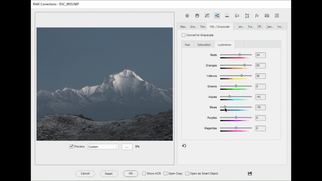The height and width of the screenshot is (181, 322).
Task: Click the Cancel button
Action: 85,173
